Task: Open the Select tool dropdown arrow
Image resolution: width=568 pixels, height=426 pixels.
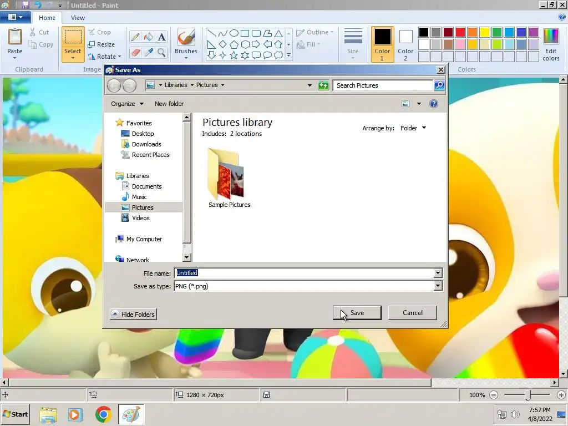Action: [x=73, y=58]
